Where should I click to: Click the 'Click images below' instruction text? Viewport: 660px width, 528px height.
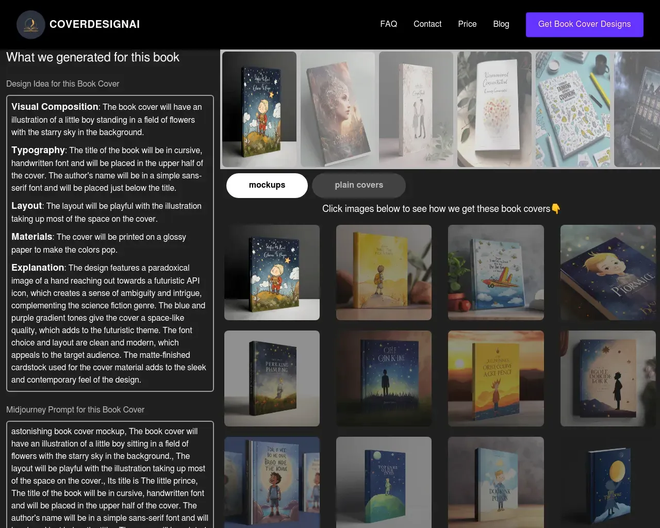point(441,209)
